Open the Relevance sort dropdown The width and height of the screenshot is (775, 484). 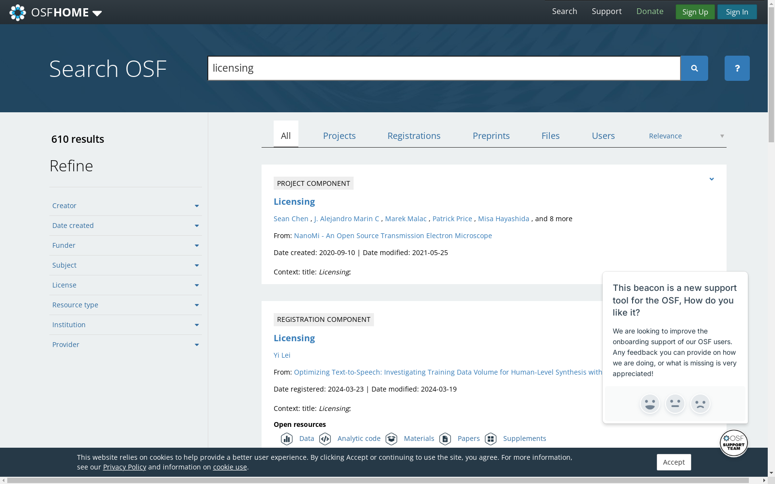[x=687, y=136]
